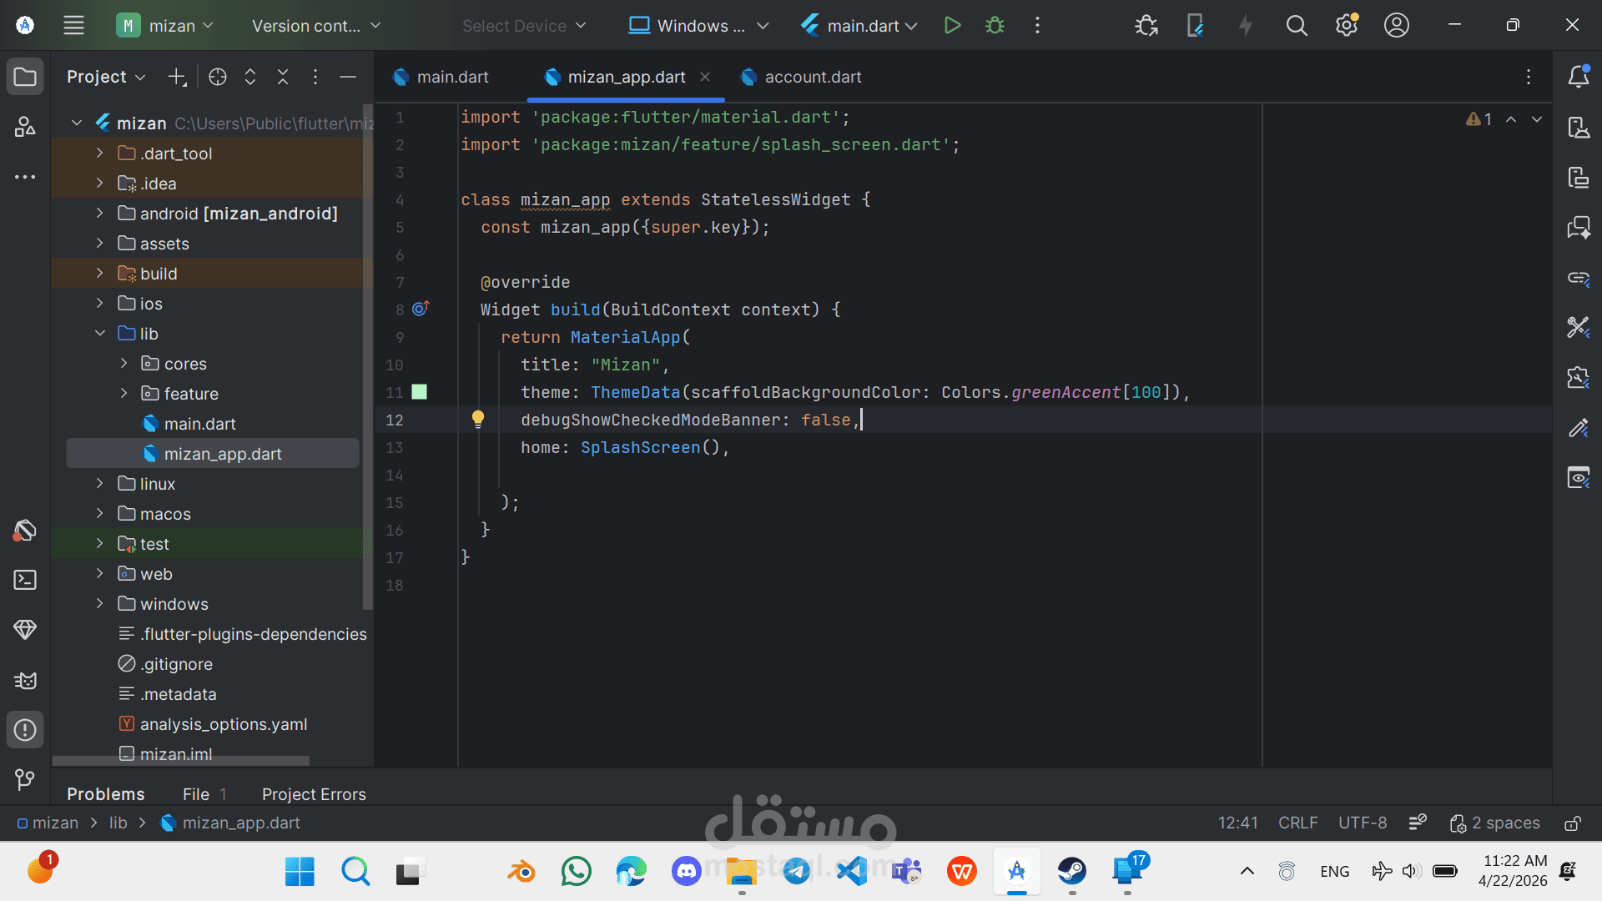Click the Debug bug icon in toolbar
1602x901 pixels.
pos(995,25)
